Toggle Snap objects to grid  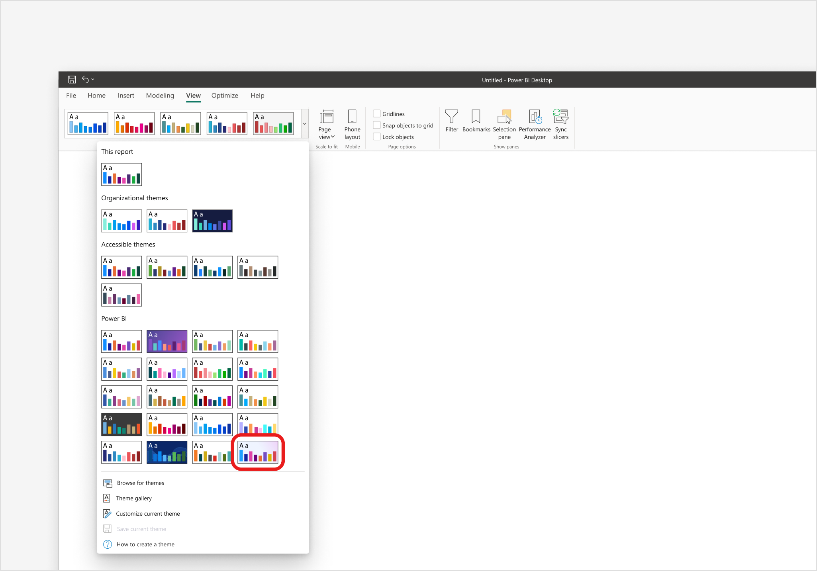coord(377,125)
